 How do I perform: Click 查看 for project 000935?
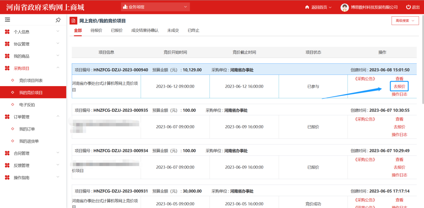tap(399, 119)
